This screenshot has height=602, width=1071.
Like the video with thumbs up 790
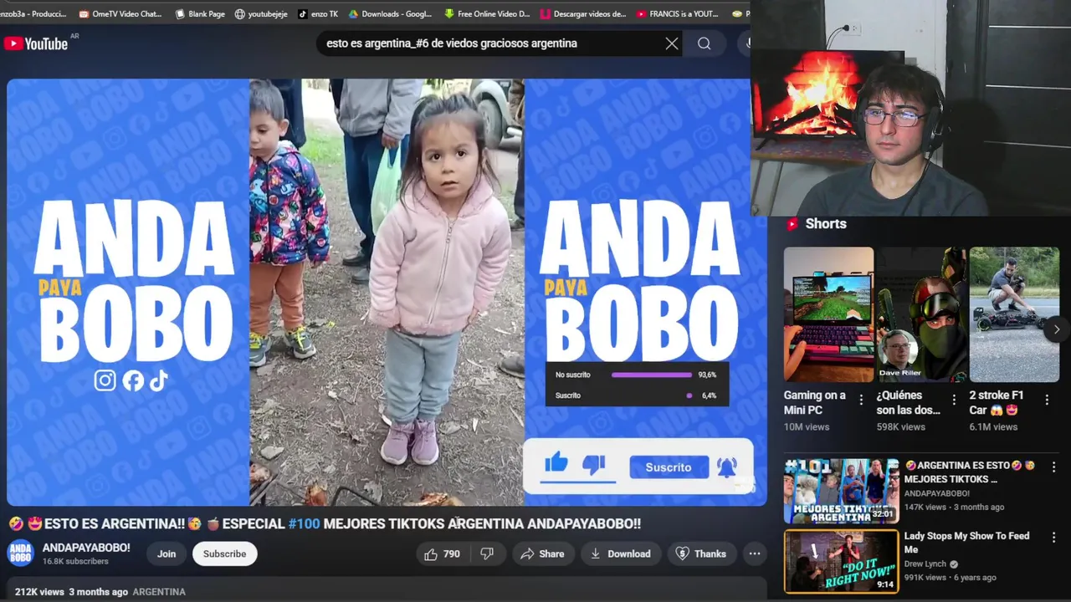click(442, 554)
